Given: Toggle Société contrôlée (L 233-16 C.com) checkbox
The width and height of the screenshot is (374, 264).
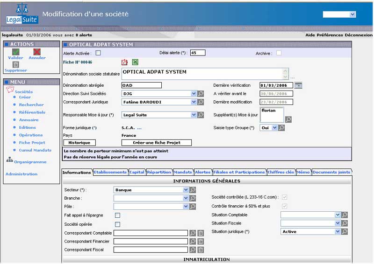Looking at the screenshot, I should 285,197.
